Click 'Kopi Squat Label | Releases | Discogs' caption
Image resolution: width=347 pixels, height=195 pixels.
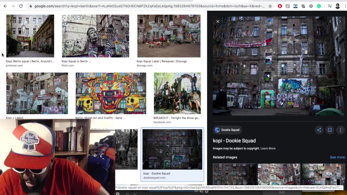pyautogui.click(x=162, y=61)
